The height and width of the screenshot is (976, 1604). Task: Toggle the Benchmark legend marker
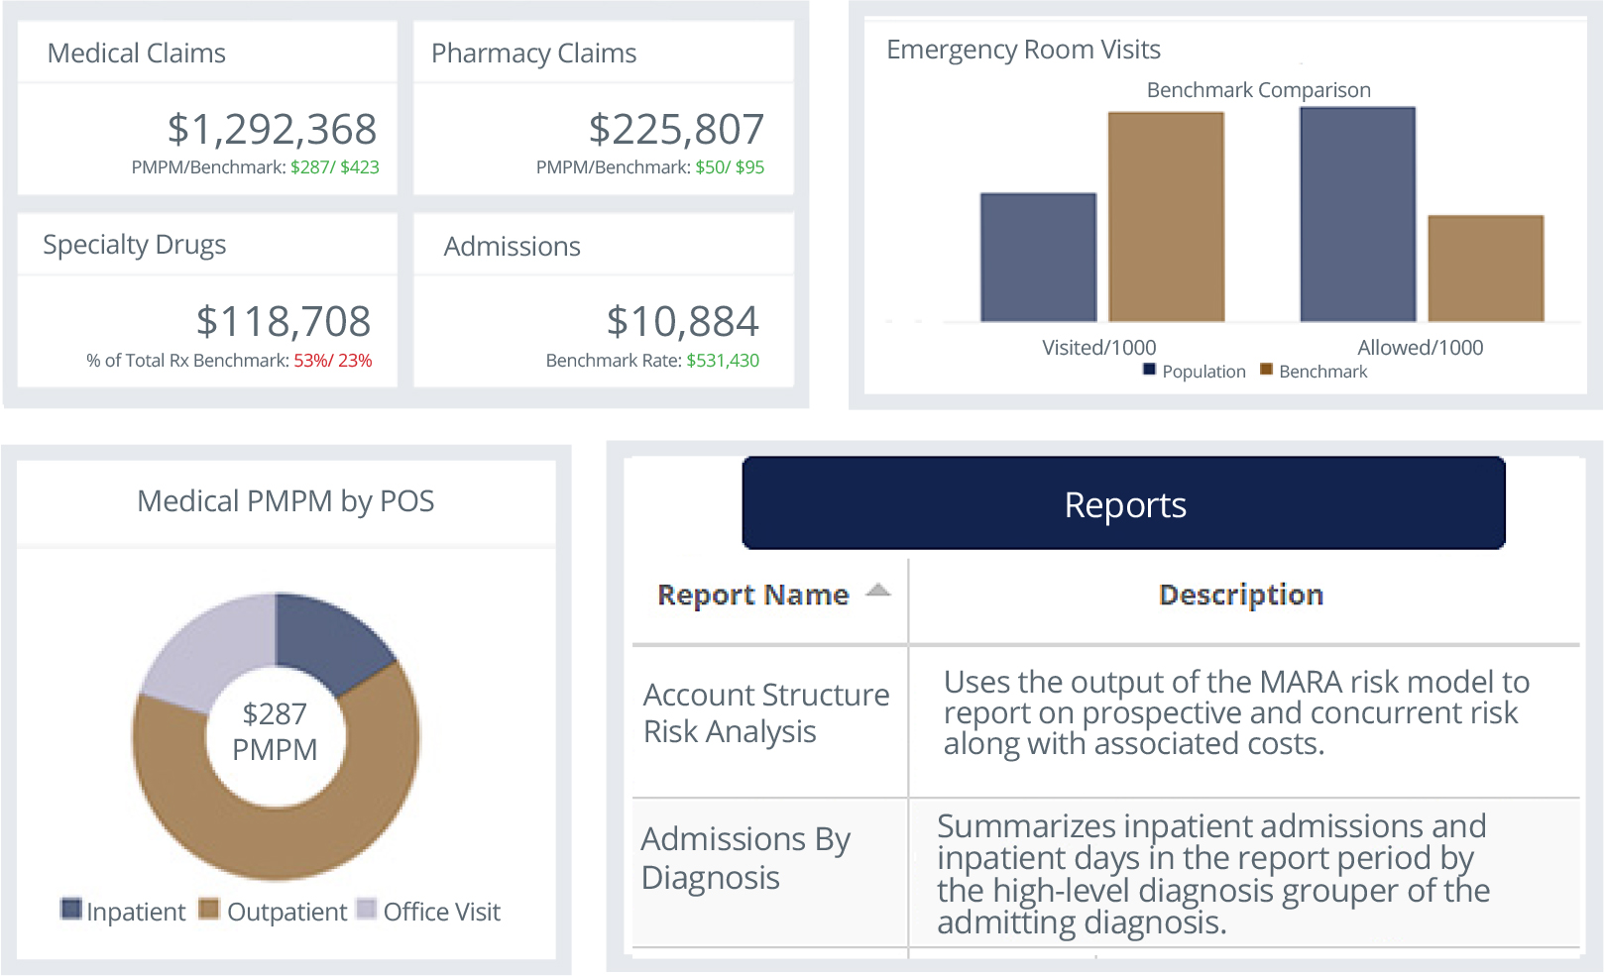(x=1266, y=370)
